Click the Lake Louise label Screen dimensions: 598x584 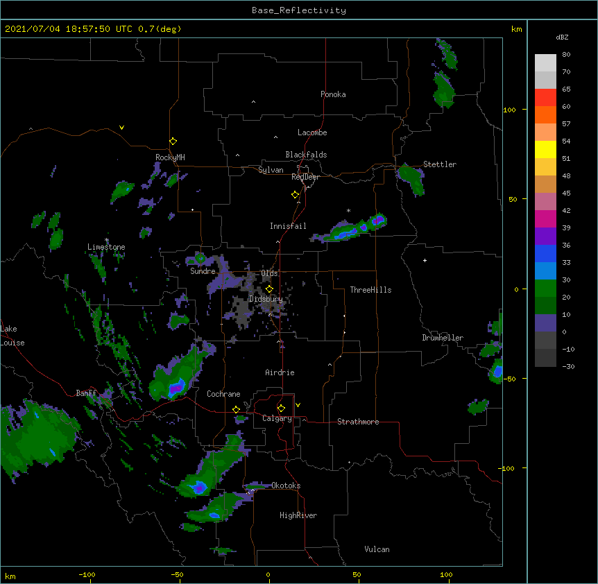tap(12, 336)
